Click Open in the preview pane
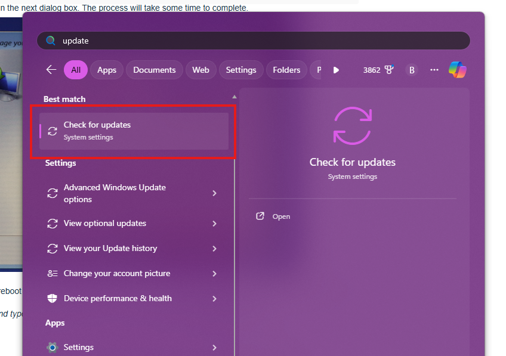This screenshot has height=356, width=506. (x=281, y=216)
